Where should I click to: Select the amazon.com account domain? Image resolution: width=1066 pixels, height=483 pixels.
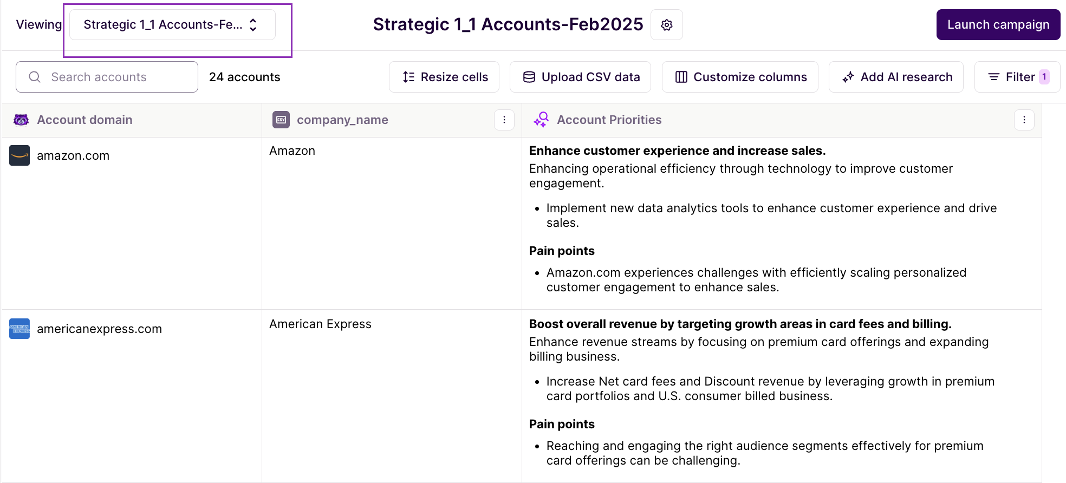(x=73, y=156)
